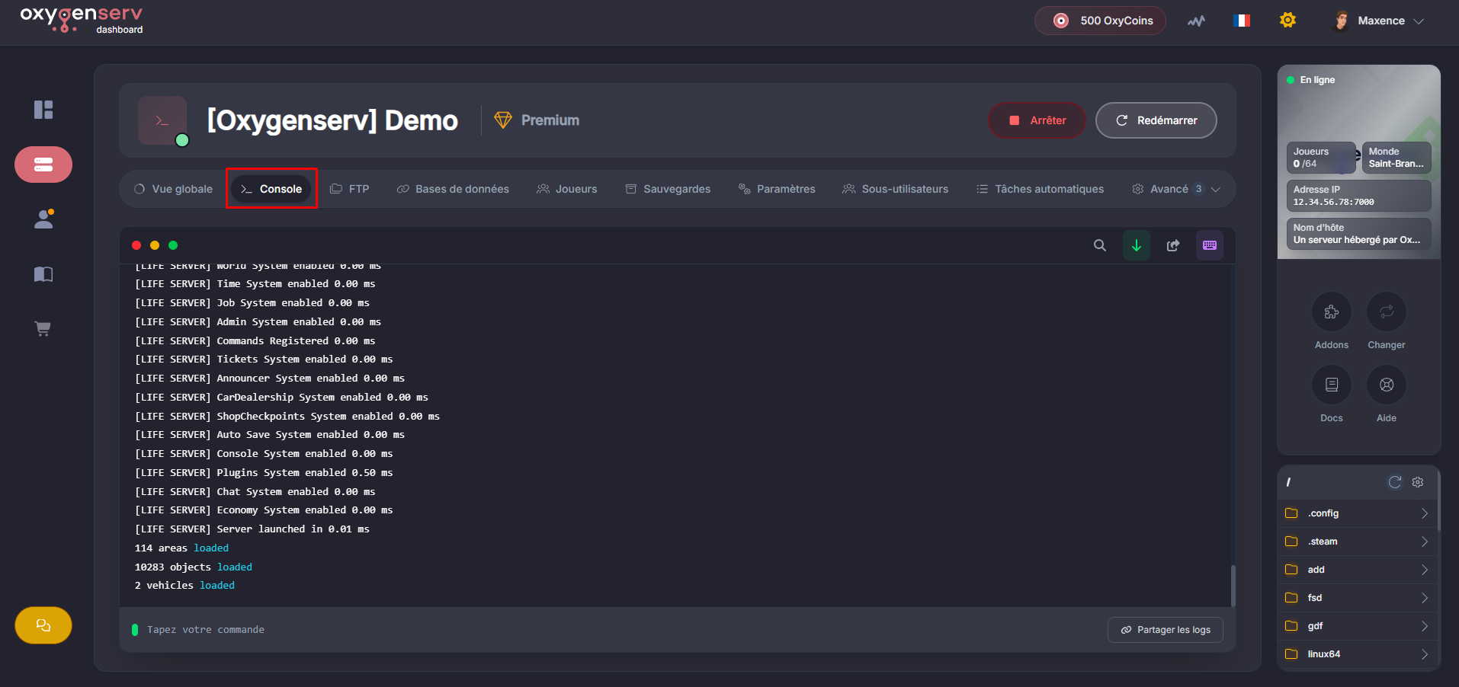Open the yellow chat support bubble
1459x687 pixels.
point(43,625)
